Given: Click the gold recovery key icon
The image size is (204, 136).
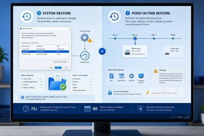Looking at the screenshot, I should (147, 93).
